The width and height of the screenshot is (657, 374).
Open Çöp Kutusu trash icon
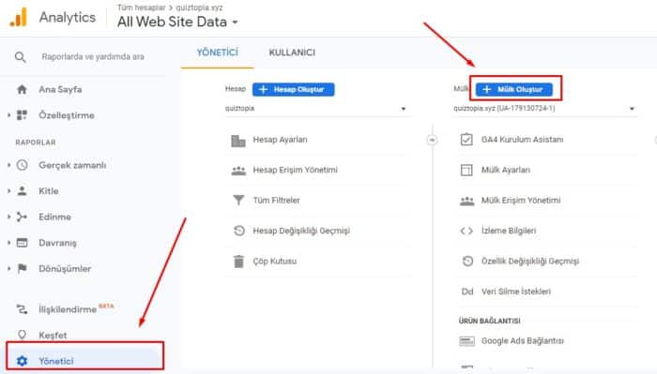pyautogui.click(x=238, y=261)
